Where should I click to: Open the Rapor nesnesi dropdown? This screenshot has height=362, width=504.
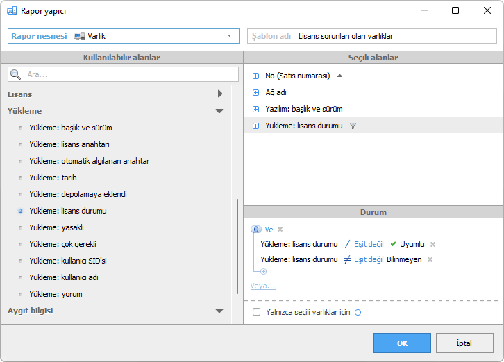(229, 35)
